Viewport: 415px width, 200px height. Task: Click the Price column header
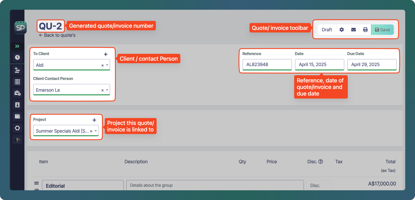click(272, 162)
